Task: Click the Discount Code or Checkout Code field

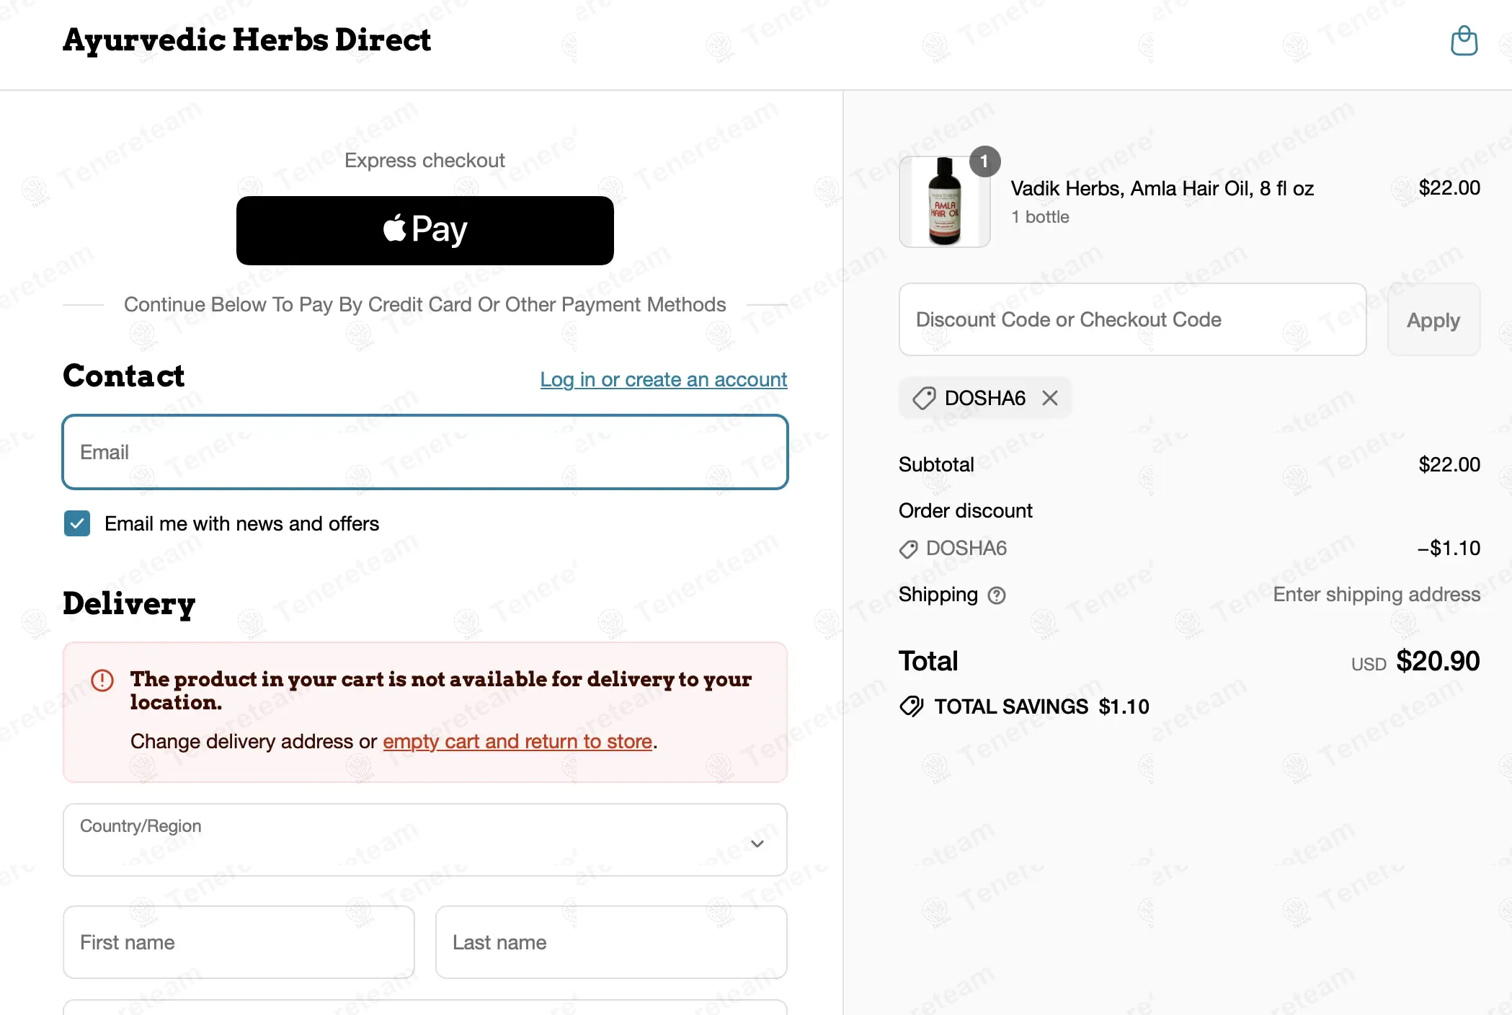Action: tap(1131, 319)
